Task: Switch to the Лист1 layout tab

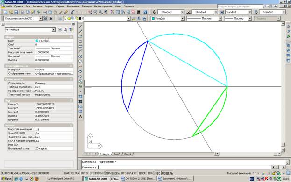Action: pos(117,154)
